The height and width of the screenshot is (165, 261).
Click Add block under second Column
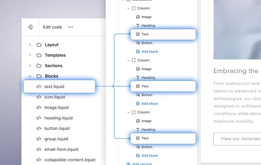[149, 104]
